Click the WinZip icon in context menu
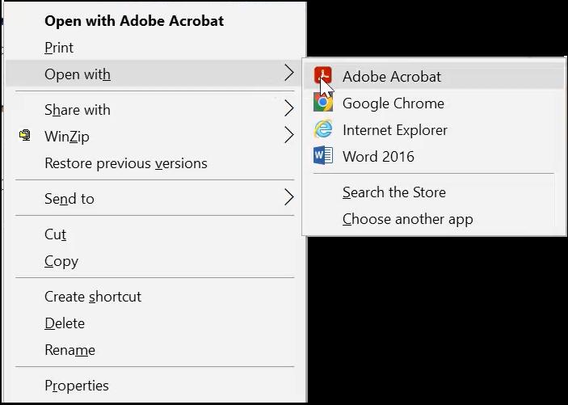 click(x=24, y=136)
